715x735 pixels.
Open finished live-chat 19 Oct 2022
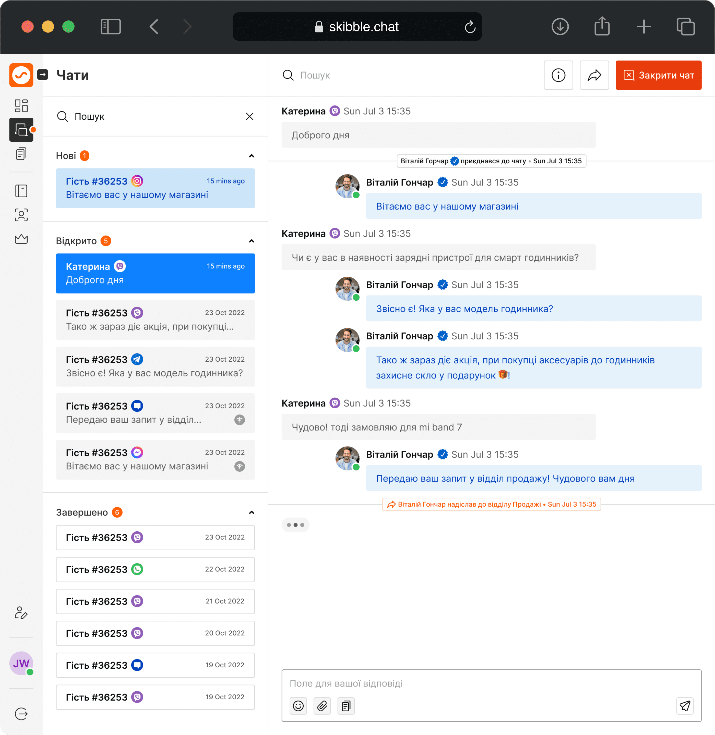tap(155, 665)
